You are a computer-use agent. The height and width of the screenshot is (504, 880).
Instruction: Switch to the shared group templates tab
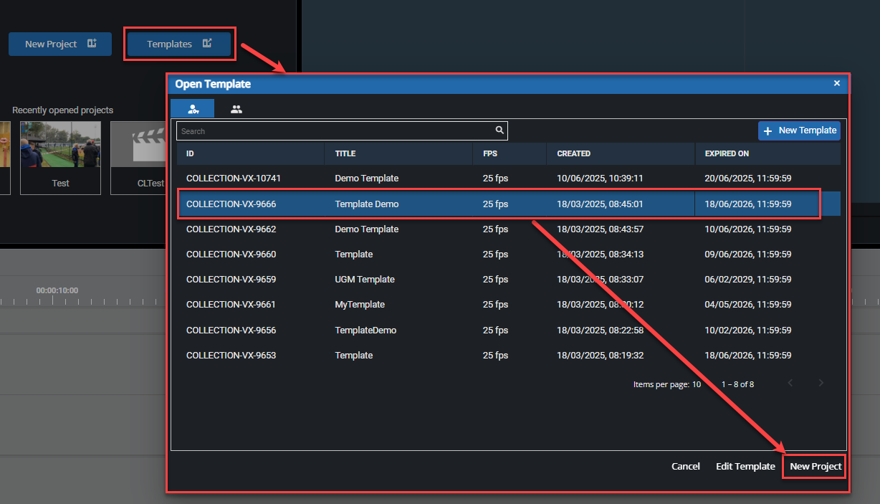(236, 109)
